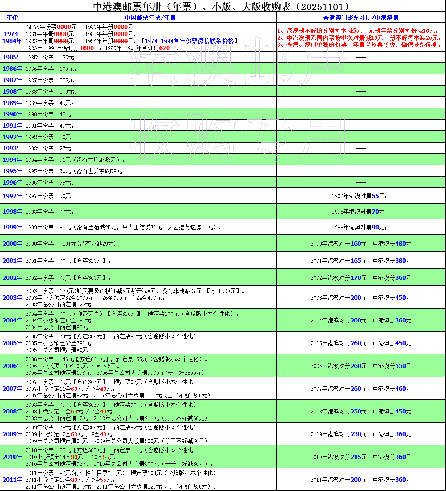Select the 2010年 year label cell
The width and height of the screenshot is (446, 491).
pyautogui.click(x=12, y=457)
